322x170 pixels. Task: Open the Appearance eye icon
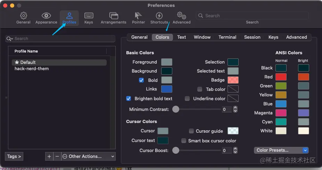tap(46, 16)
